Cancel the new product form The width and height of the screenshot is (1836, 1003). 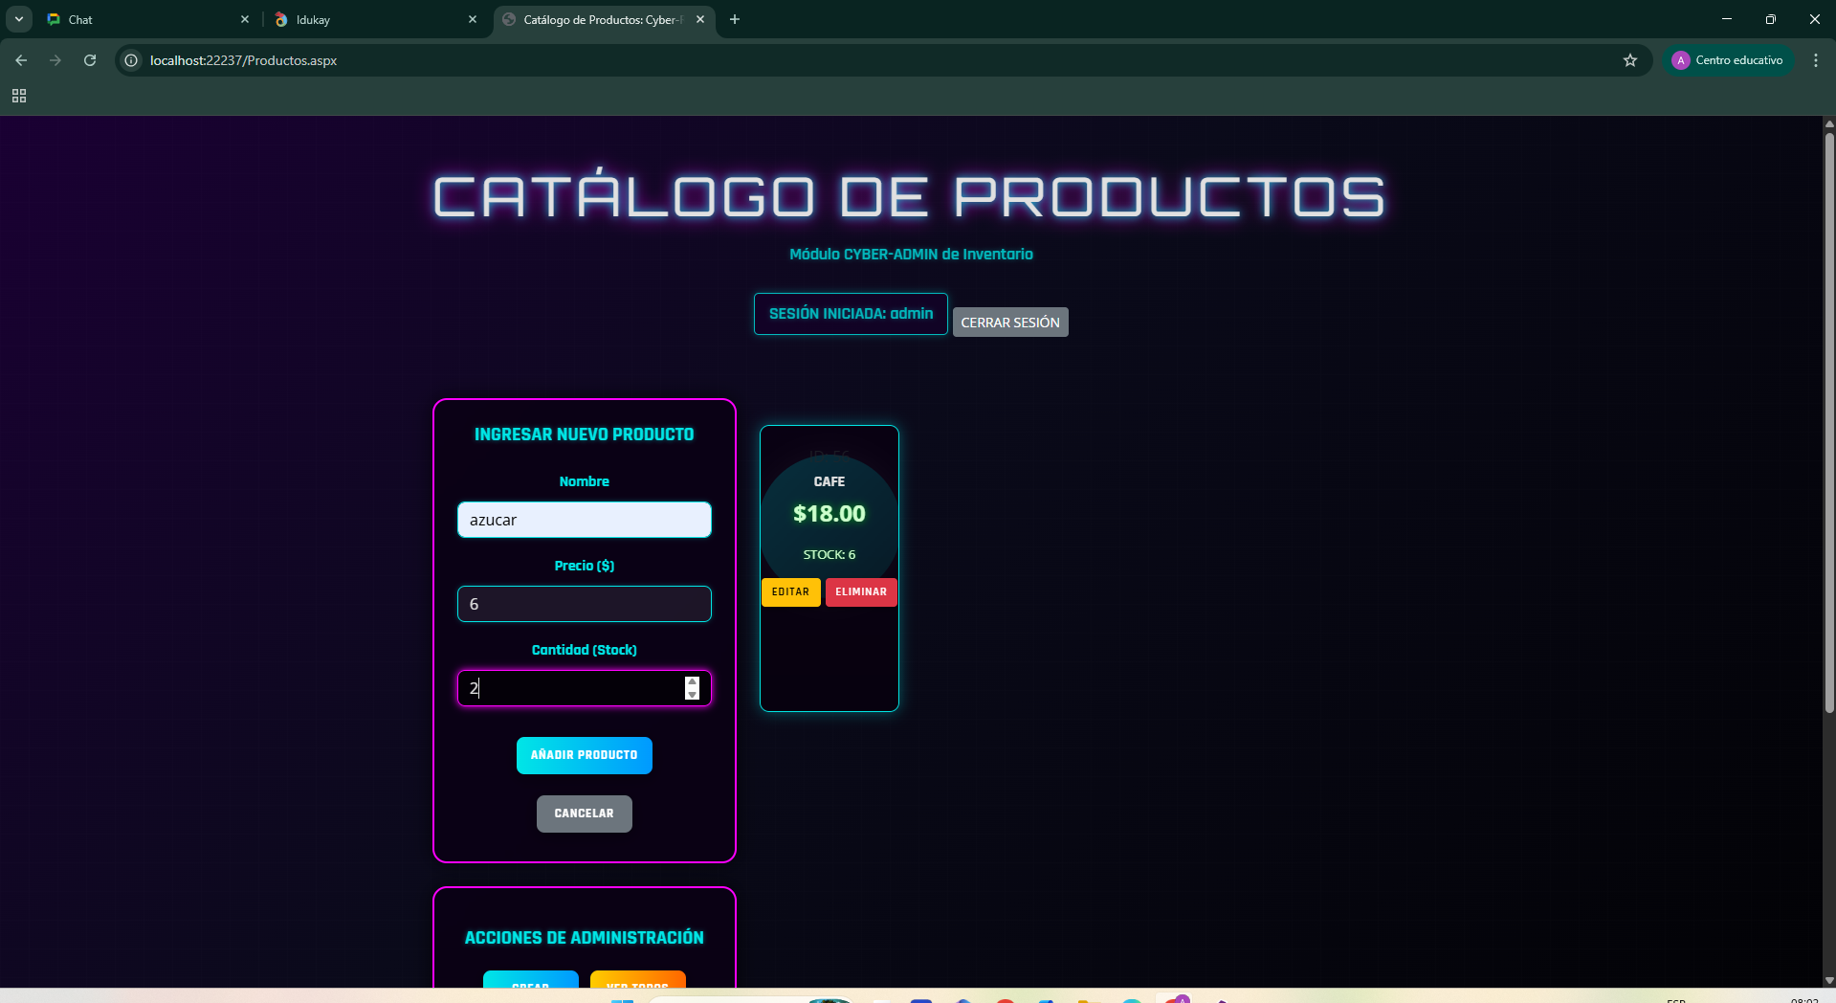tap(584, 814)
